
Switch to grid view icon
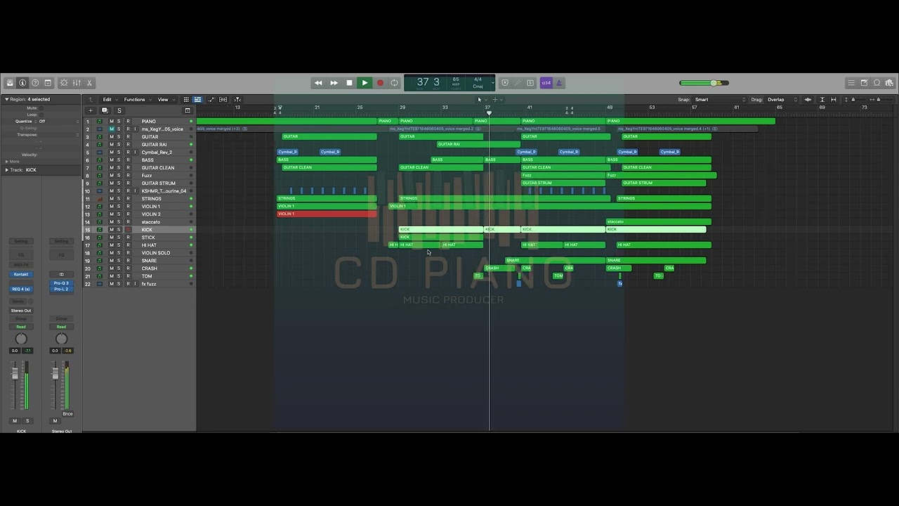(x=186, y=100)
